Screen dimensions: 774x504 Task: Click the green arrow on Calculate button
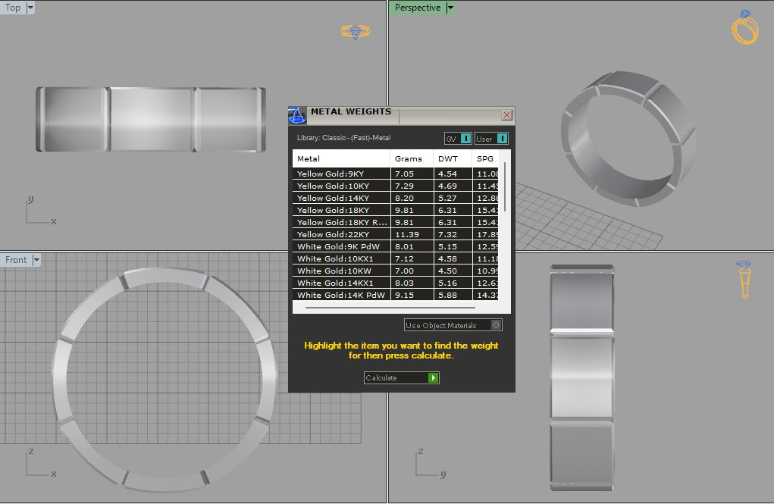(434, 377)
